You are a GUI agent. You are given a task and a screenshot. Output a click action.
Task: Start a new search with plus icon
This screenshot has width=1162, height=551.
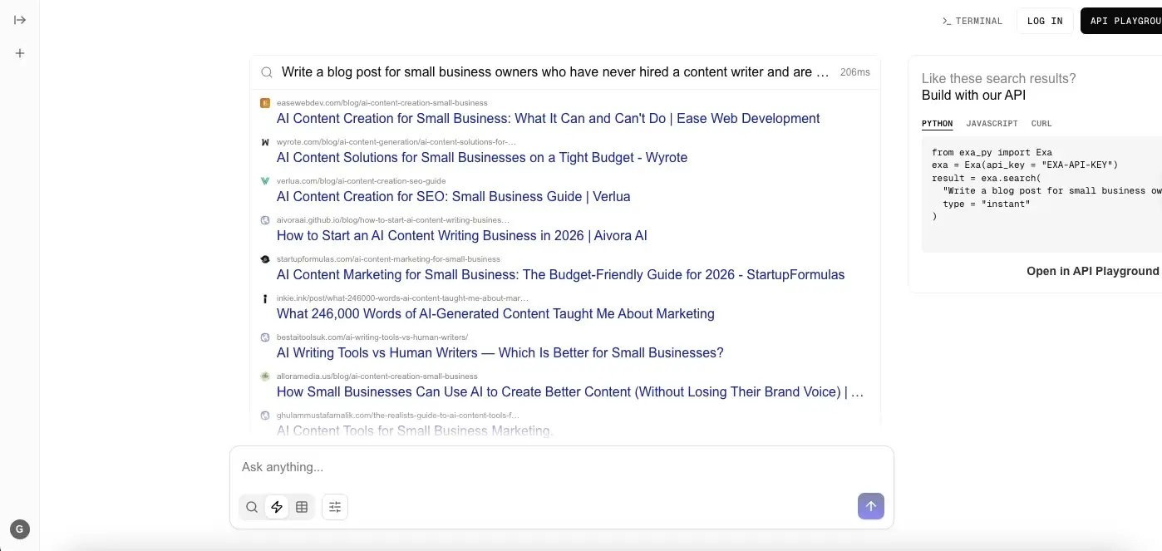coord(20,53)
